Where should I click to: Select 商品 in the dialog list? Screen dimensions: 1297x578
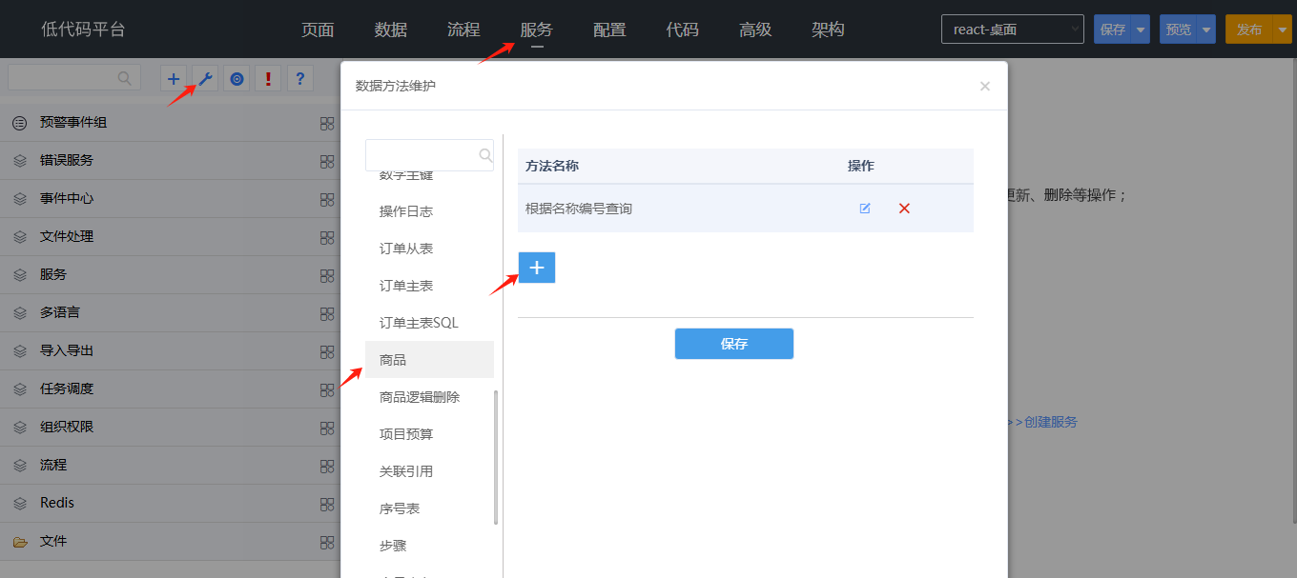[429, 360]
